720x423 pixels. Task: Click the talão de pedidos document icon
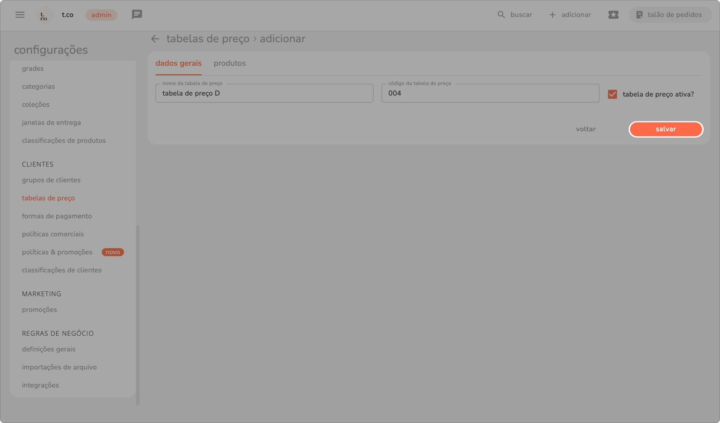pos(639,15)
